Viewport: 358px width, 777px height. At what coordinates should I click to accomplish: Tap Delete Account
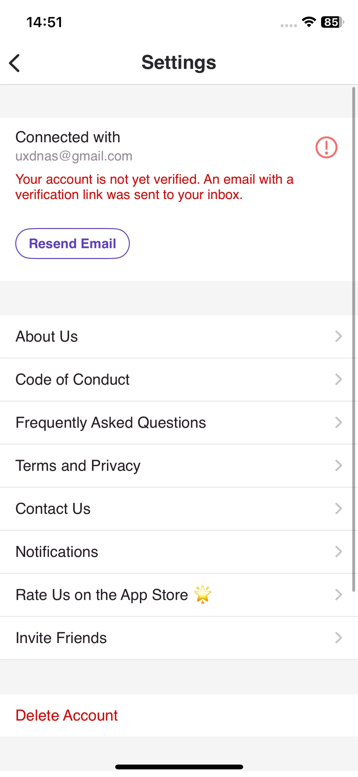tap(67, 715)
